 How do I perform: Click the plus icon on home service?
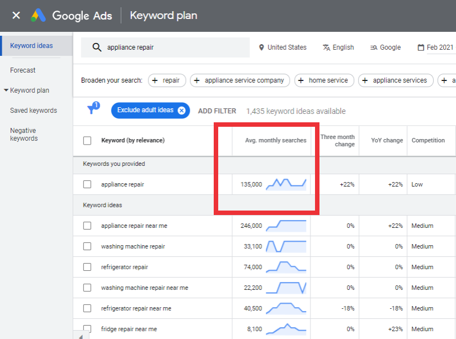301,80
